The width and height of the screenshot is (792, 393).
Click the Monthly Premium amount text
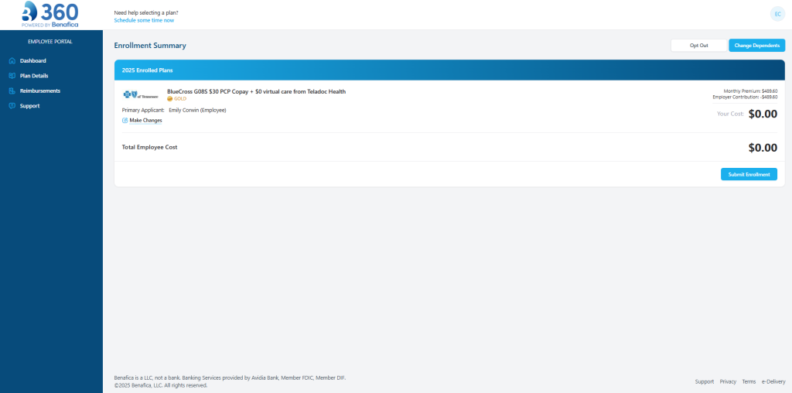(750, 91)
